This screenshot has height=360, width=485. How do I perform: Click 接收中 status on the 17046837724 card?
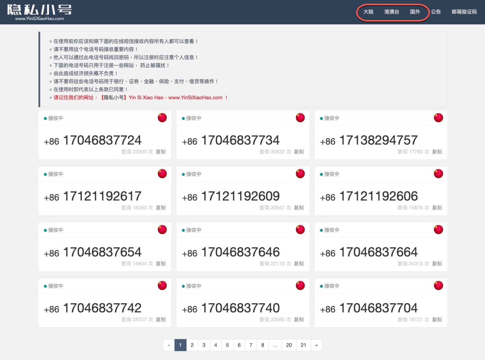[54, 118]
